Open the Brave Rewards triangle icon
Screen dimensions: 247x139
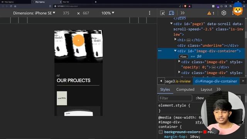point(189,6)
